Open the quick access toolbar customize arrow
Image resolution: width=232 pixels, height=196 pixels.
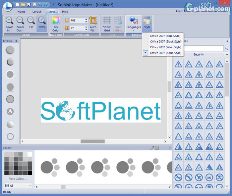tap(54, 5)
